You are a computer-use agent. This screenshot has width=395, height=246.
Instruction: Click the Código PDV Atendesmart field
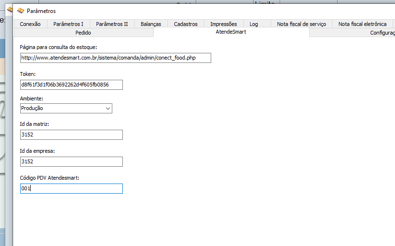coord(72,189)
